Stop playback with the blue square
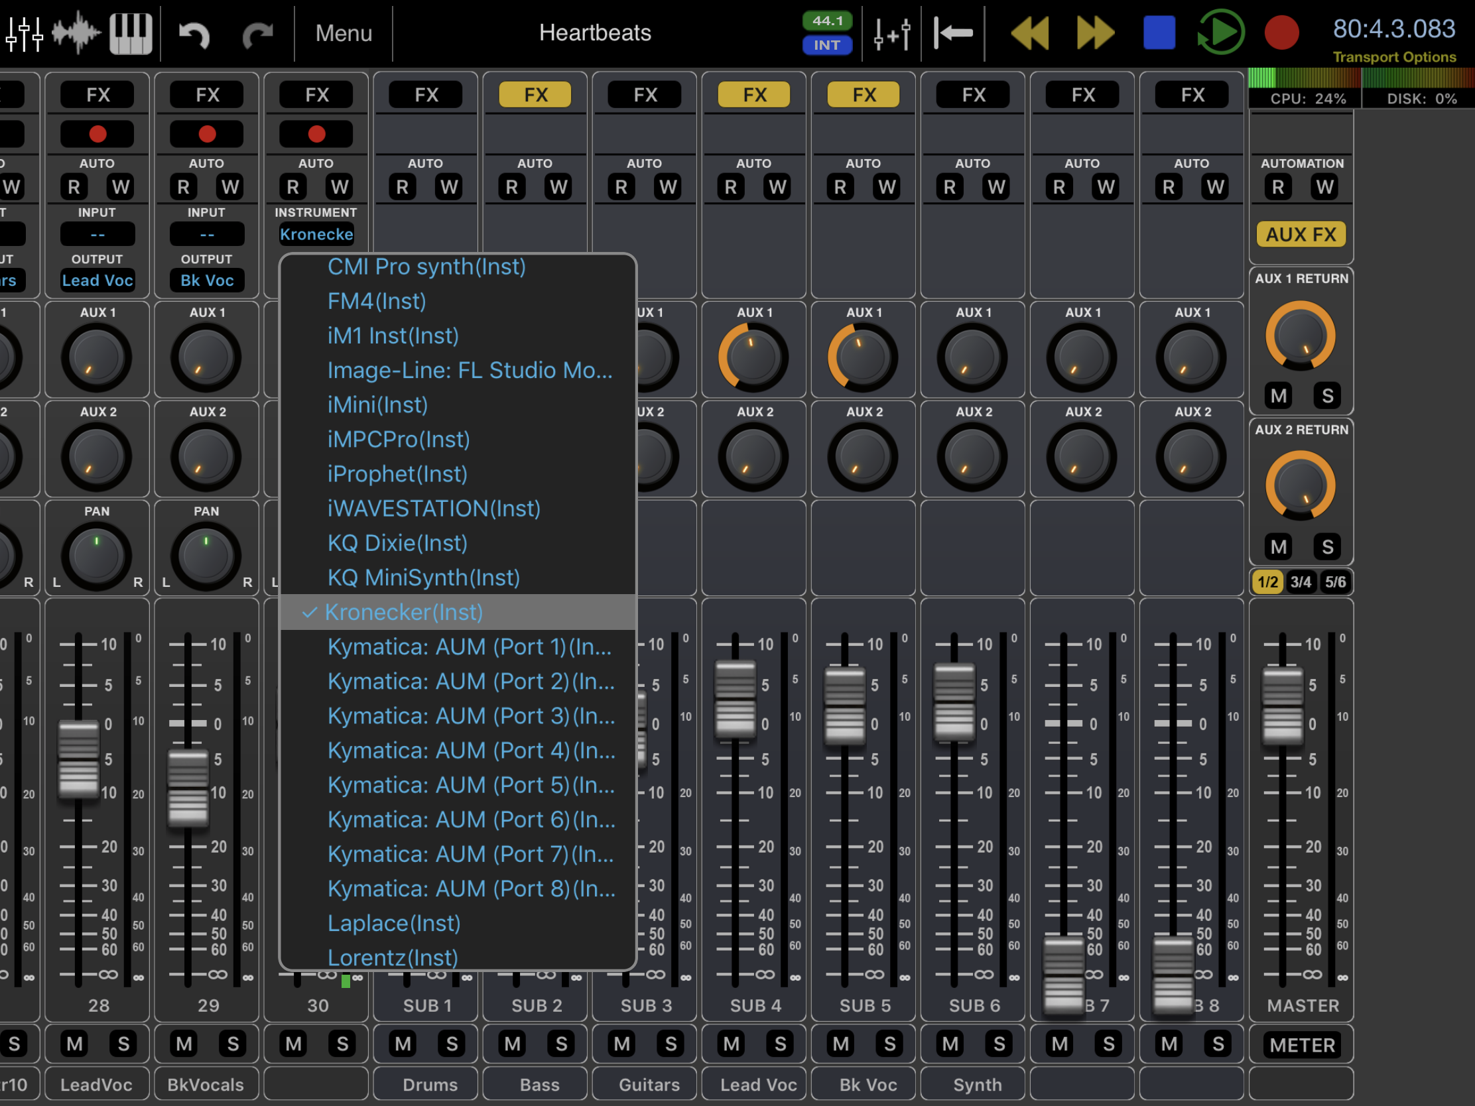1475x1106 pixels. tap(1159, 32)
